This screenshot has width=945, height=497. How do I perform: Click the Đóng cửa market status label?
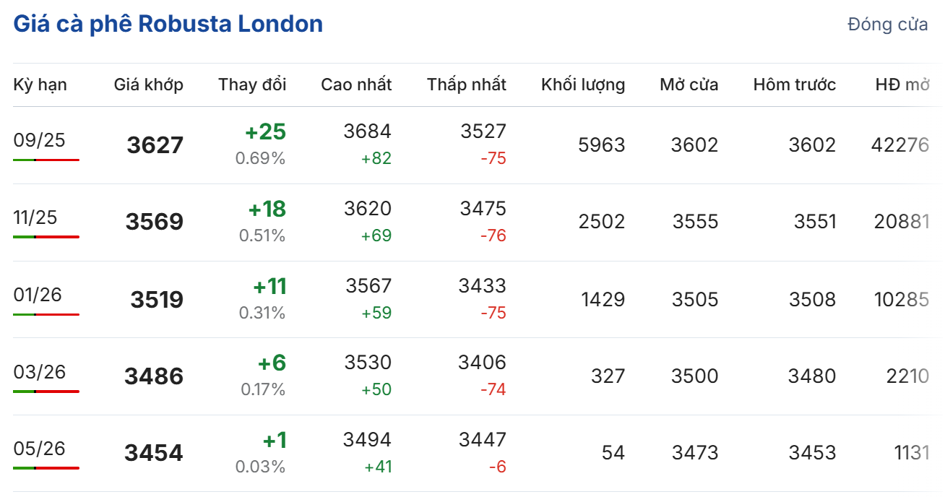point(887,24)
